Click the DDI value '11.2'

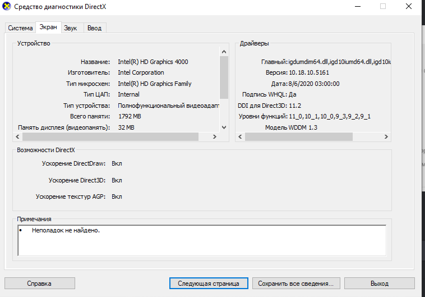click(x=295, y=106)
